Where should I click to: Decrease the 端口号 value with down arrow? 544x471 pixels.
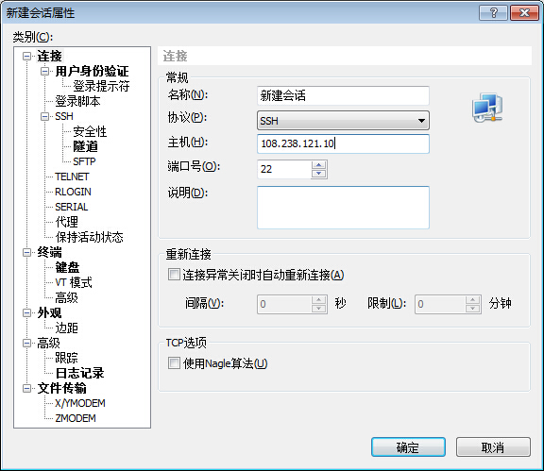[x=319, y=173]
